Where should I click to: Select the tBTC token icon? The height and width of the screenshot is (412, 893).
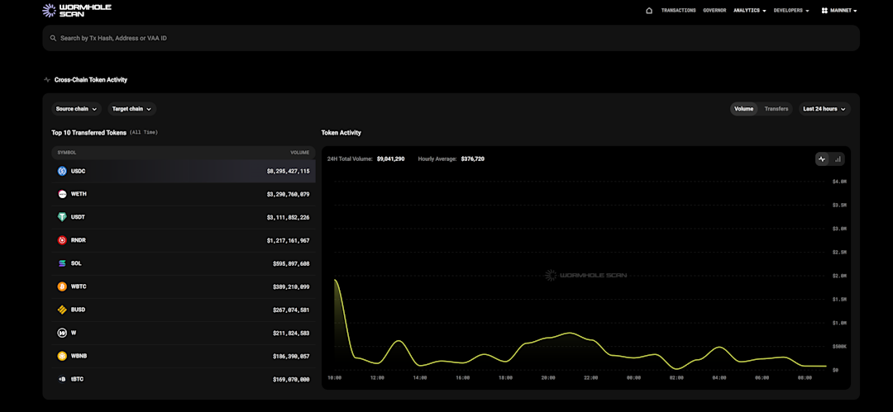coord(62,379)
